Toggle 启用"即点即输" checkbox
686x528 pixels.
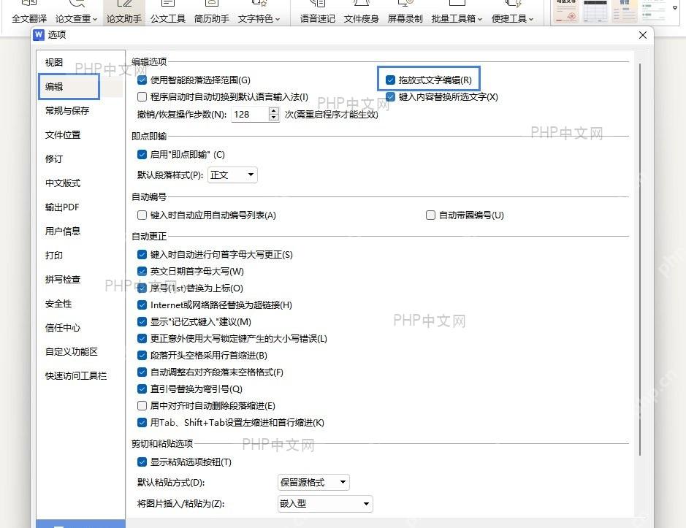point(142,154)
